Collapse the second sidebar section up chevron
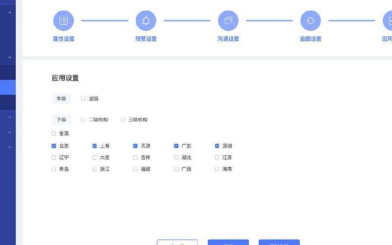392x245 pixels. tap(10, 57)
